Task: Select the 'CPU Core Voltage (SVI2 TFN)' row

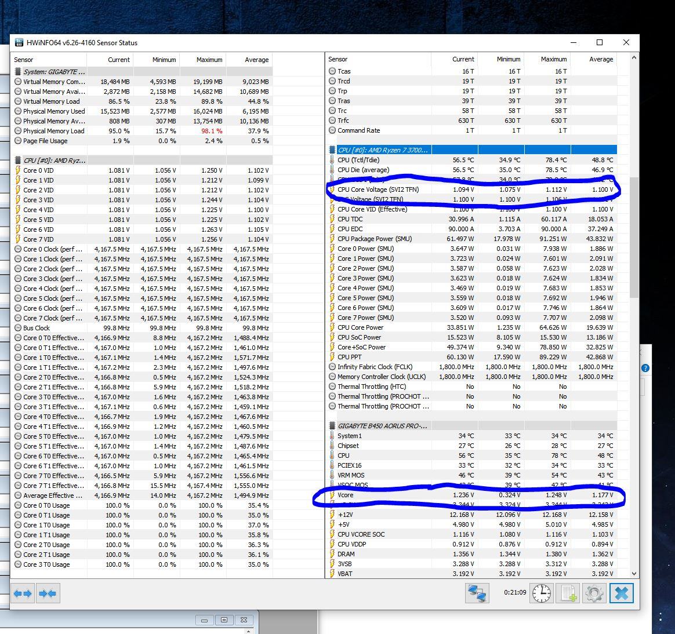Action: (472, 190)
